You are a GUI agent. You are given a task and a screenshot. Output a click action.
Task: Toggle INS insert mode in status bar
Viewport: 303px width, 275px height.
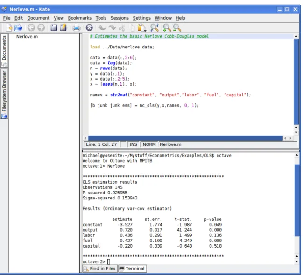[x=133, y=144]
